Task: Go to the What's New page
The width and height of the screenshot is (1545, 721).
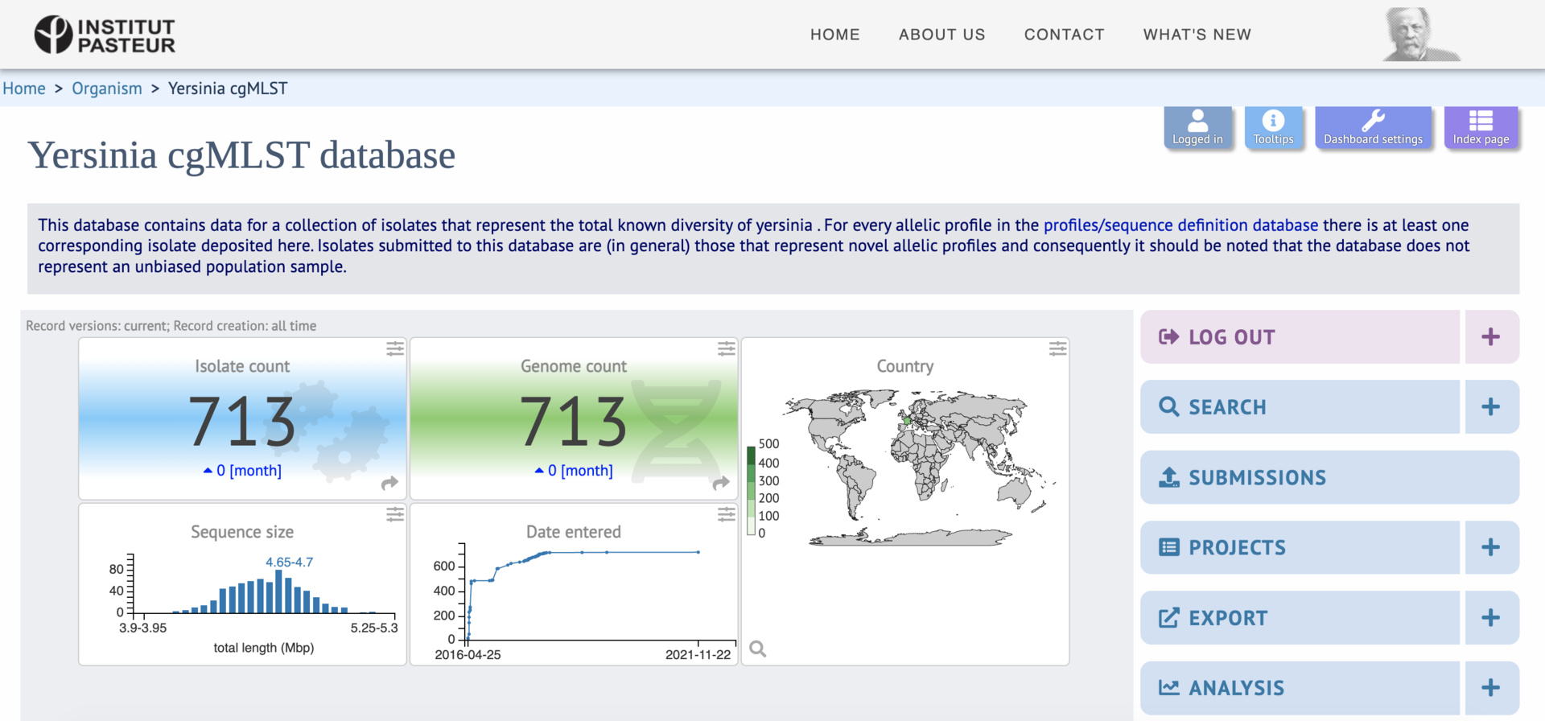Action: tap(1197, 35)
